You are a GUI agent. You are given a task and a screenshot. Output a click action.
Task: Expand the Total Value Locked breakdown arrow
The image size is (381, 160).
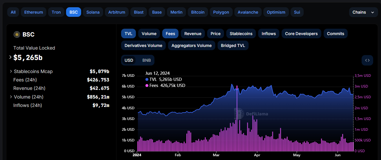point(10,57)
